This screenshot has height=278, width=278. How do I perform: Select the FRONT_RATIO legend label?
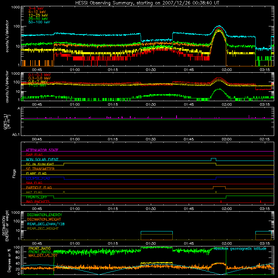coord(40,248)
